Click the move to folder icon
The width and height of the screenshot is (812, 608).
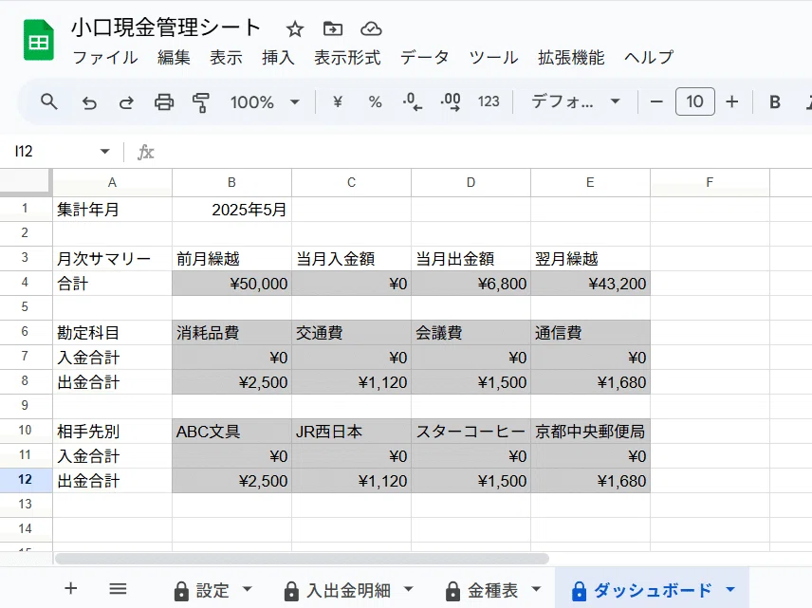tap(332, 28)
